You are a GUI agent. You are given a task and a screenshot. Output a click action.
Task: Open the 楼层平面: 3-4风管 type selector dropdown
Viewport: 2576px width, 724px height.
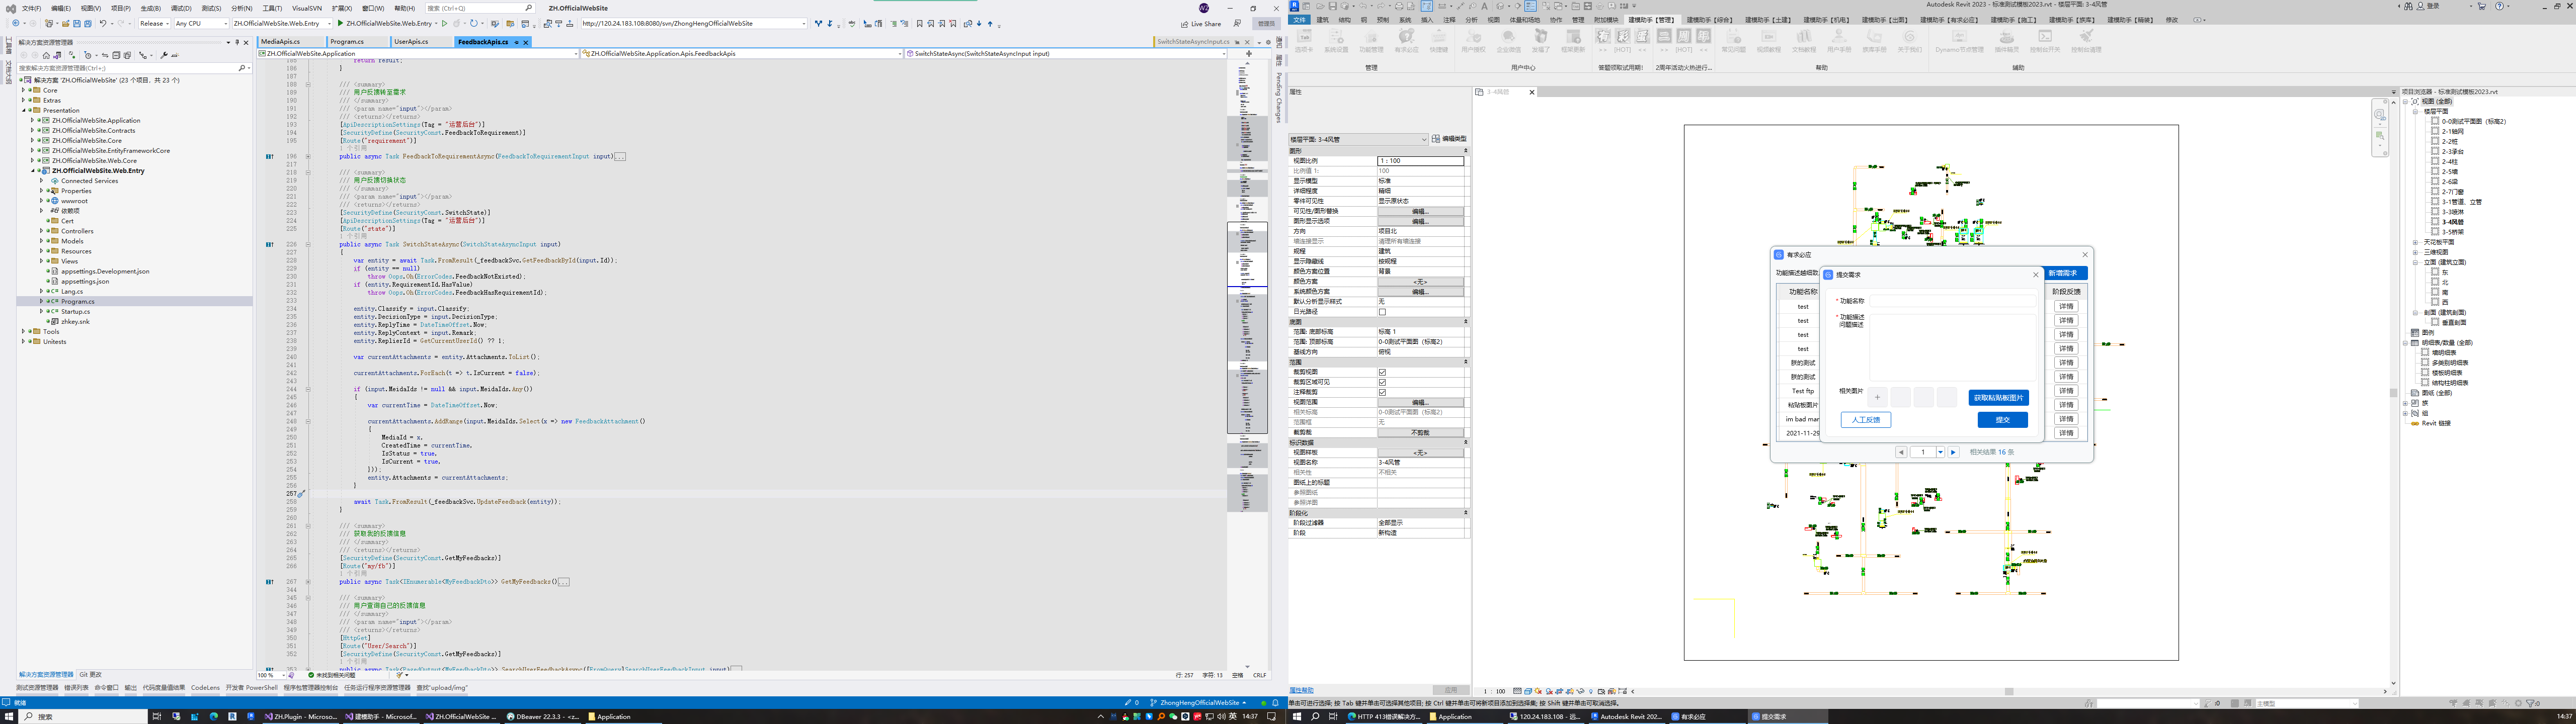click(x=1423, y=139)
